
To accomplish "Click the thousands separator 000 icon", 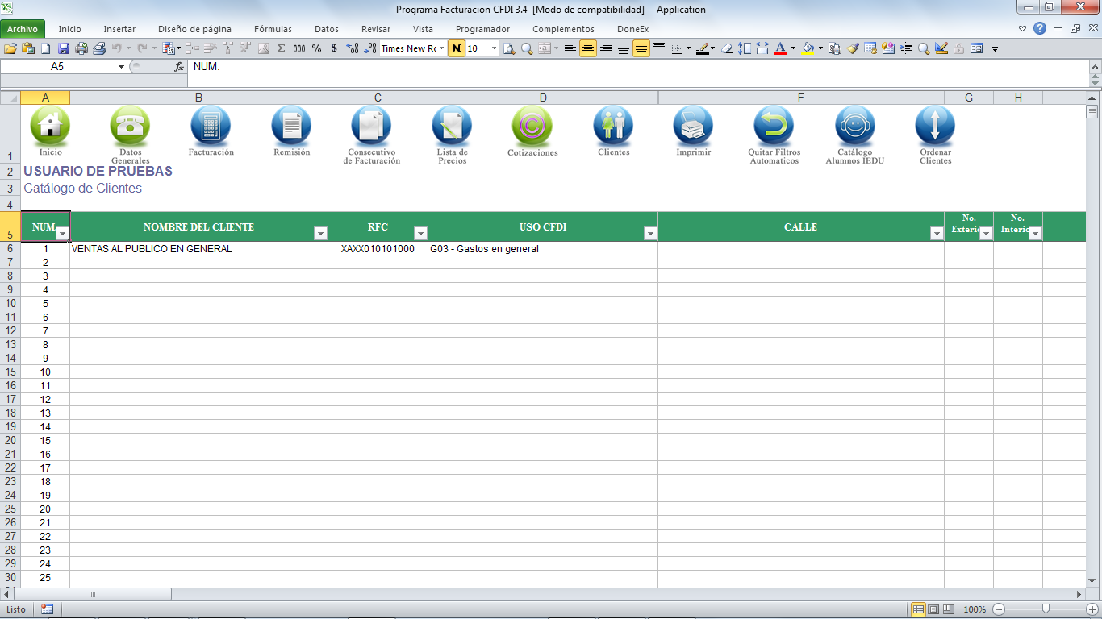I will (x=299, y=48).
